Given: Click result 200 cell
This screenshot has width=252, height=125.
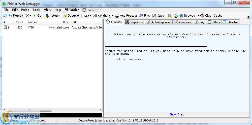Looking at the screenshot, I should (x=20, y=27).
